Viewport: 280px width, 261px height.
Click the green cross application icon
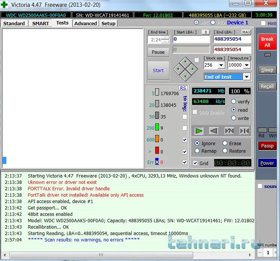point(4,5)
